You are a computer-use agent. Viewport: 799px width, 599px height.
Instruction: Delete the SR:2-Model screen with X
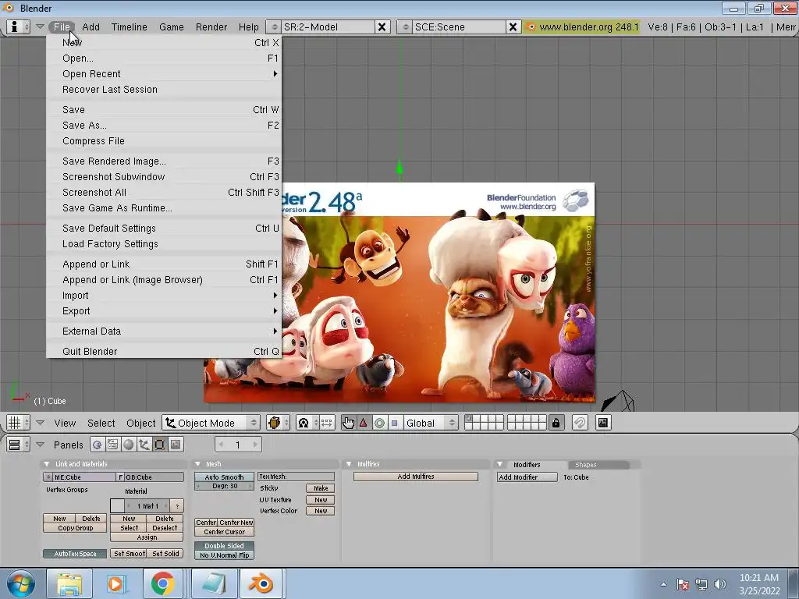click(x=382, y=27)
